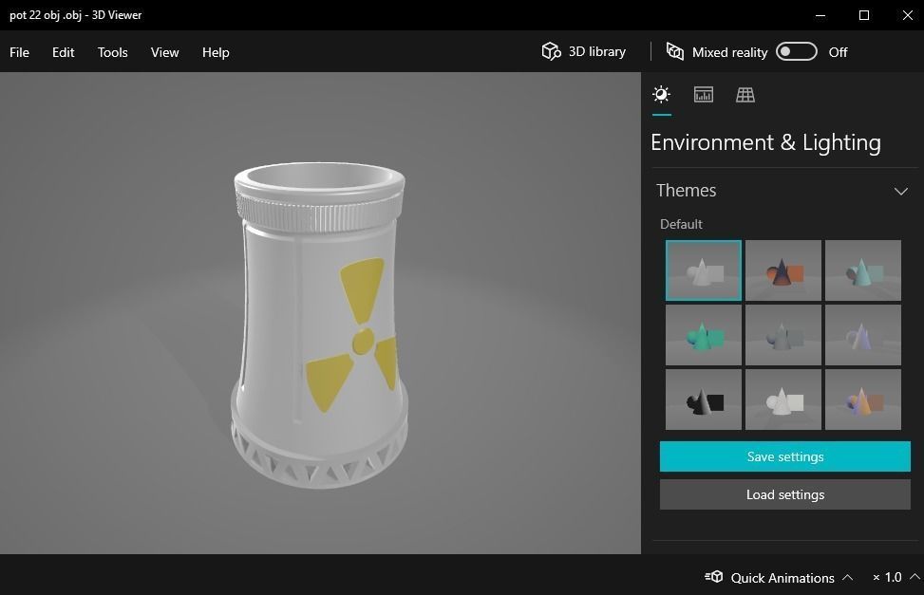Click the 3D library cube icon
The height and width of the screenshot is (595, 924).
pyautogui.click(x=551, y=52)
